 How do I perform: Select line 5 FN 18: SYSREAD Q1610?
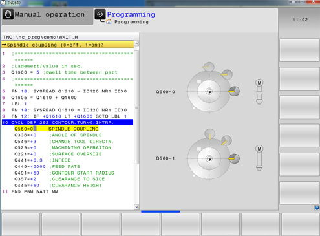click(65, 91)
